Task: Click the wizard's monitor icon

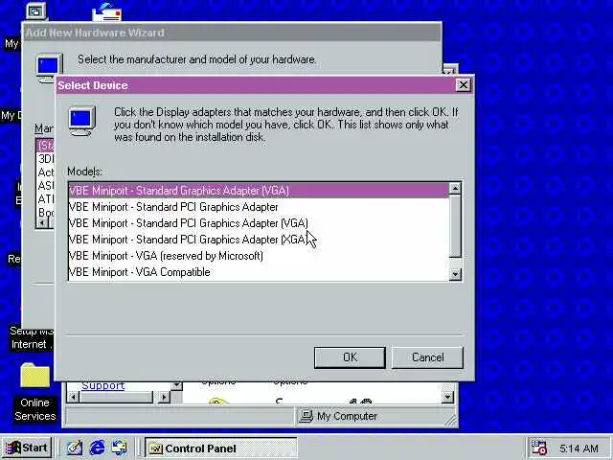Action: [x=49, y=68]
